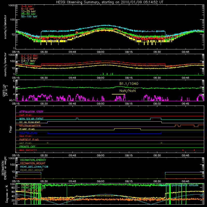This screenshot has height=207, width=207.
Task: Click the REAR_DEC_WEIGHT legend label
Action: [32, 170]
